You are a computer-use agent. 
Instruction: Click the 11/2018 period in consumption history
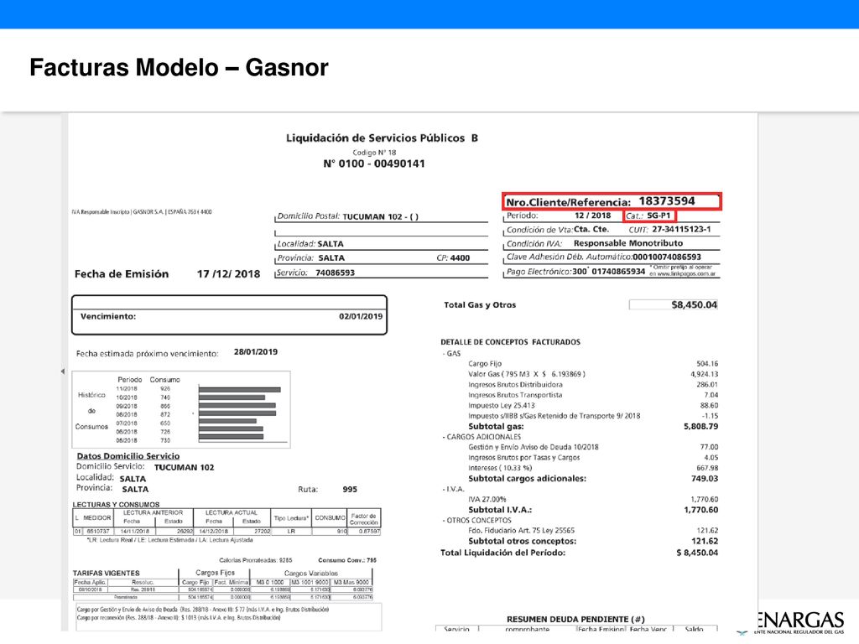tap(127, 389)
